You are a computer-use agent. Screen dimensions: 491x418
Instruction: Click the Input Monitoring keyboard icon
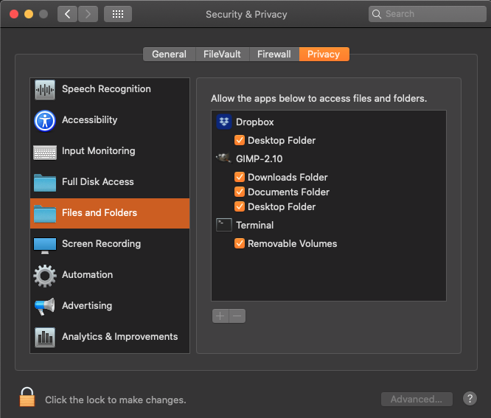pos(45,151)
